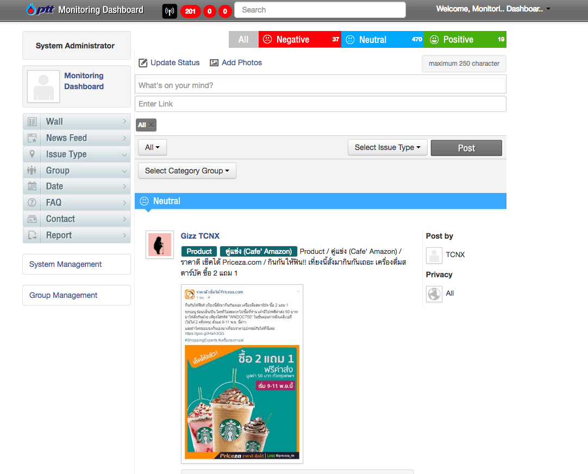Click the Update Status pencil icon

click(x=143, y=63)
